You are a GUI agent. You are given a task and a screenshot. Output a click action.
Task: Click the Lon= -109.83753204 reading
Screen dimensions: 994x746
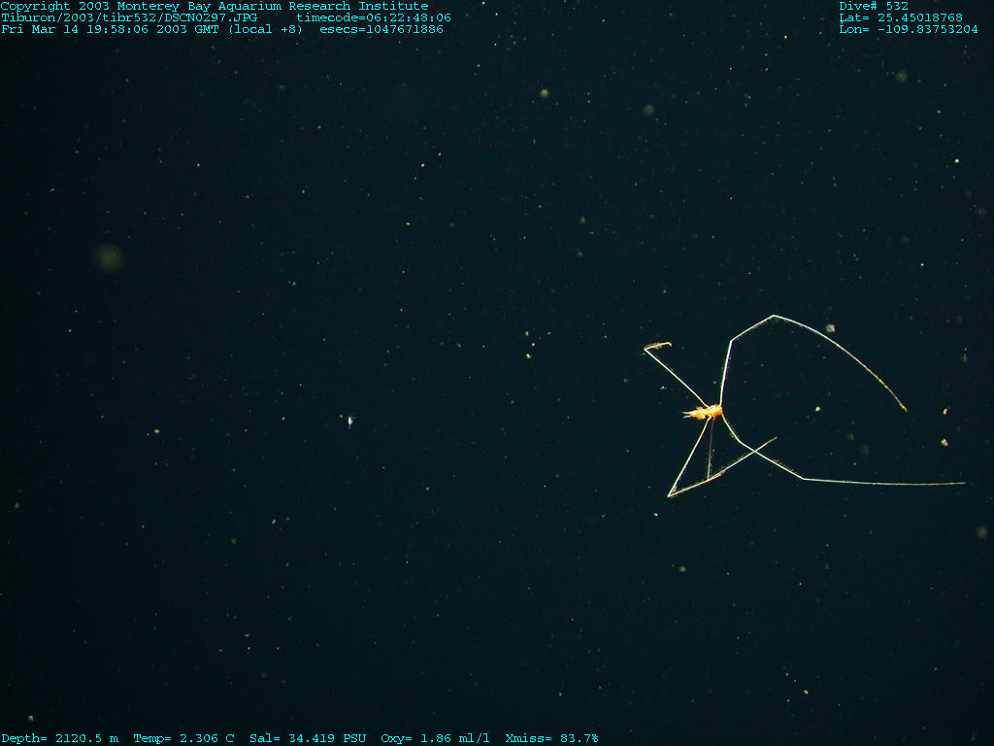[909, 29]
